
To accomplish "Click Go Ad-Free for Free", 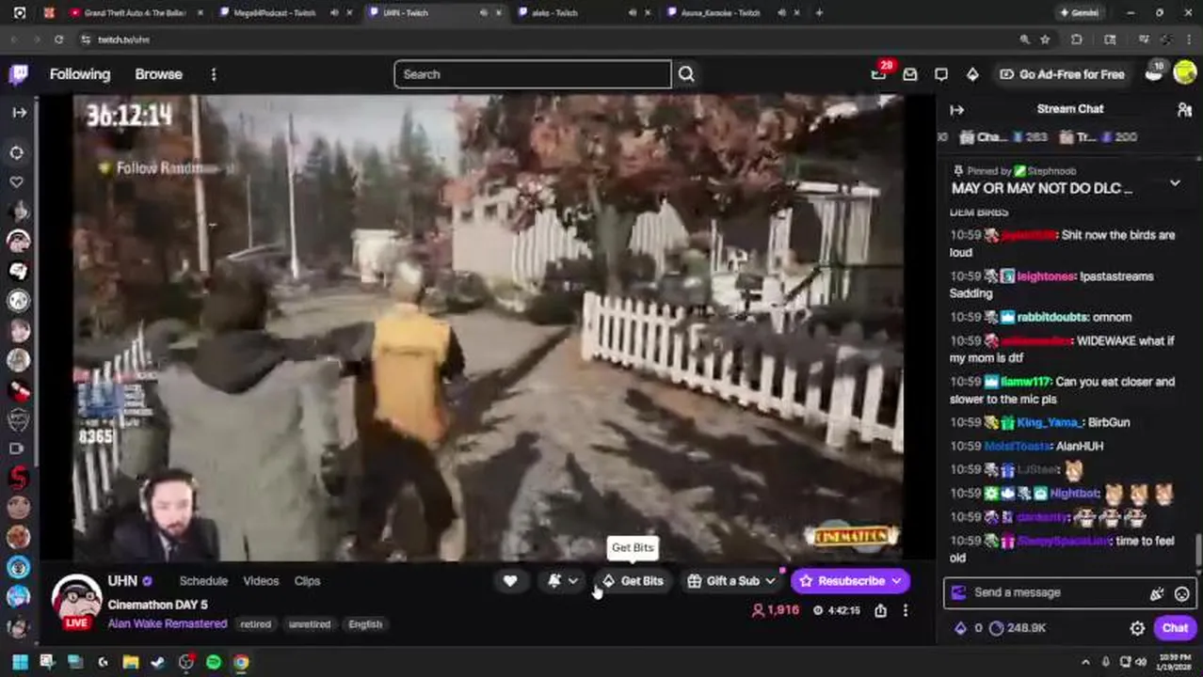I will 1062,74.
